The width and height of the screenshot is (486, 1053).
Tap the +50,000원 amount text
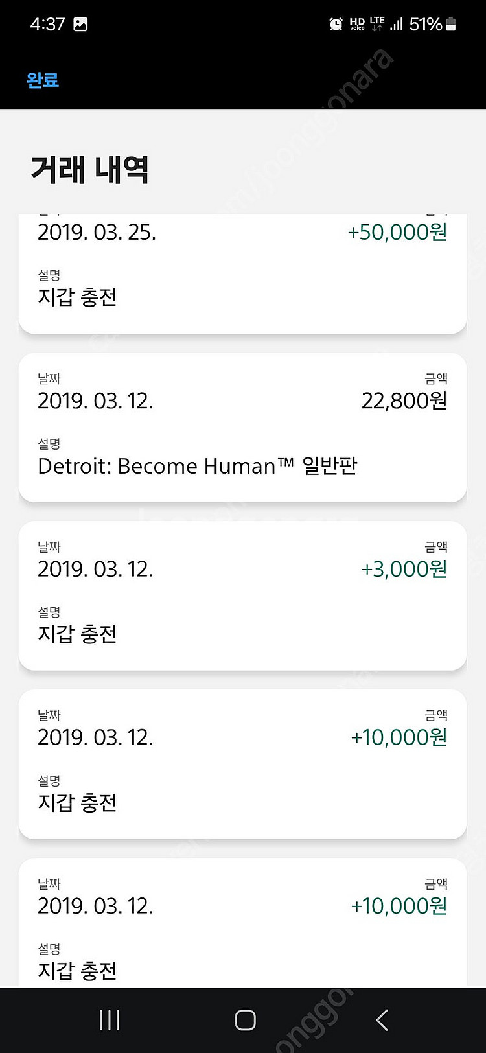click(x=398, y=232)
